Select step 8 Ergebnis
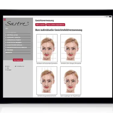The image size is (113, 113). click(x=18, y=50)
